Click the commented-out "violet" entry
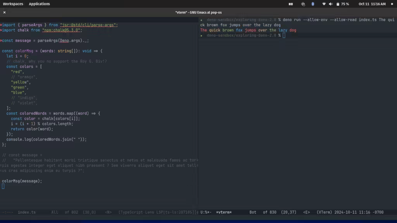 click(x=24, y=103)
